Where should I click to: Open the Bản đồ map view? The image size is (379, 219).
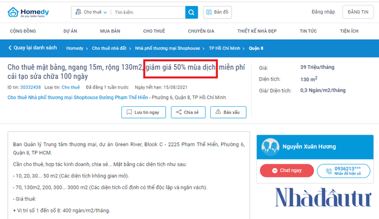217,12
